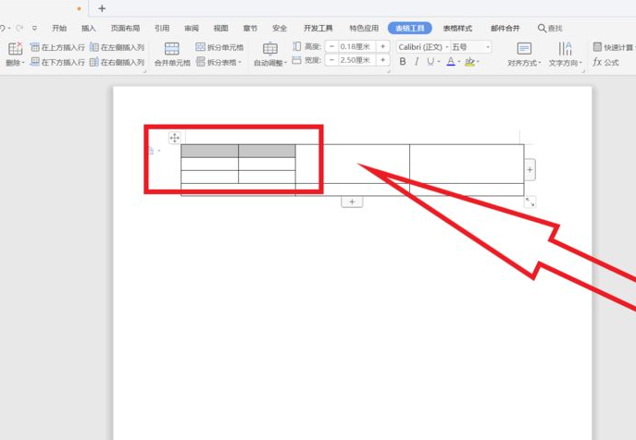
Task: Open the 对齐方式 alignment dropdown
Action: (x=524, y=63)
